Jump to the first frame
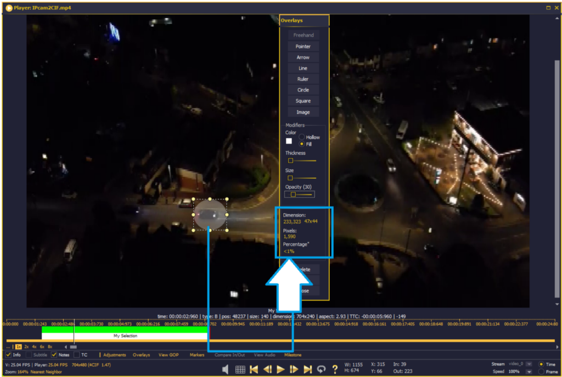This screenshot has width=562, height=377. click(254, 369)
